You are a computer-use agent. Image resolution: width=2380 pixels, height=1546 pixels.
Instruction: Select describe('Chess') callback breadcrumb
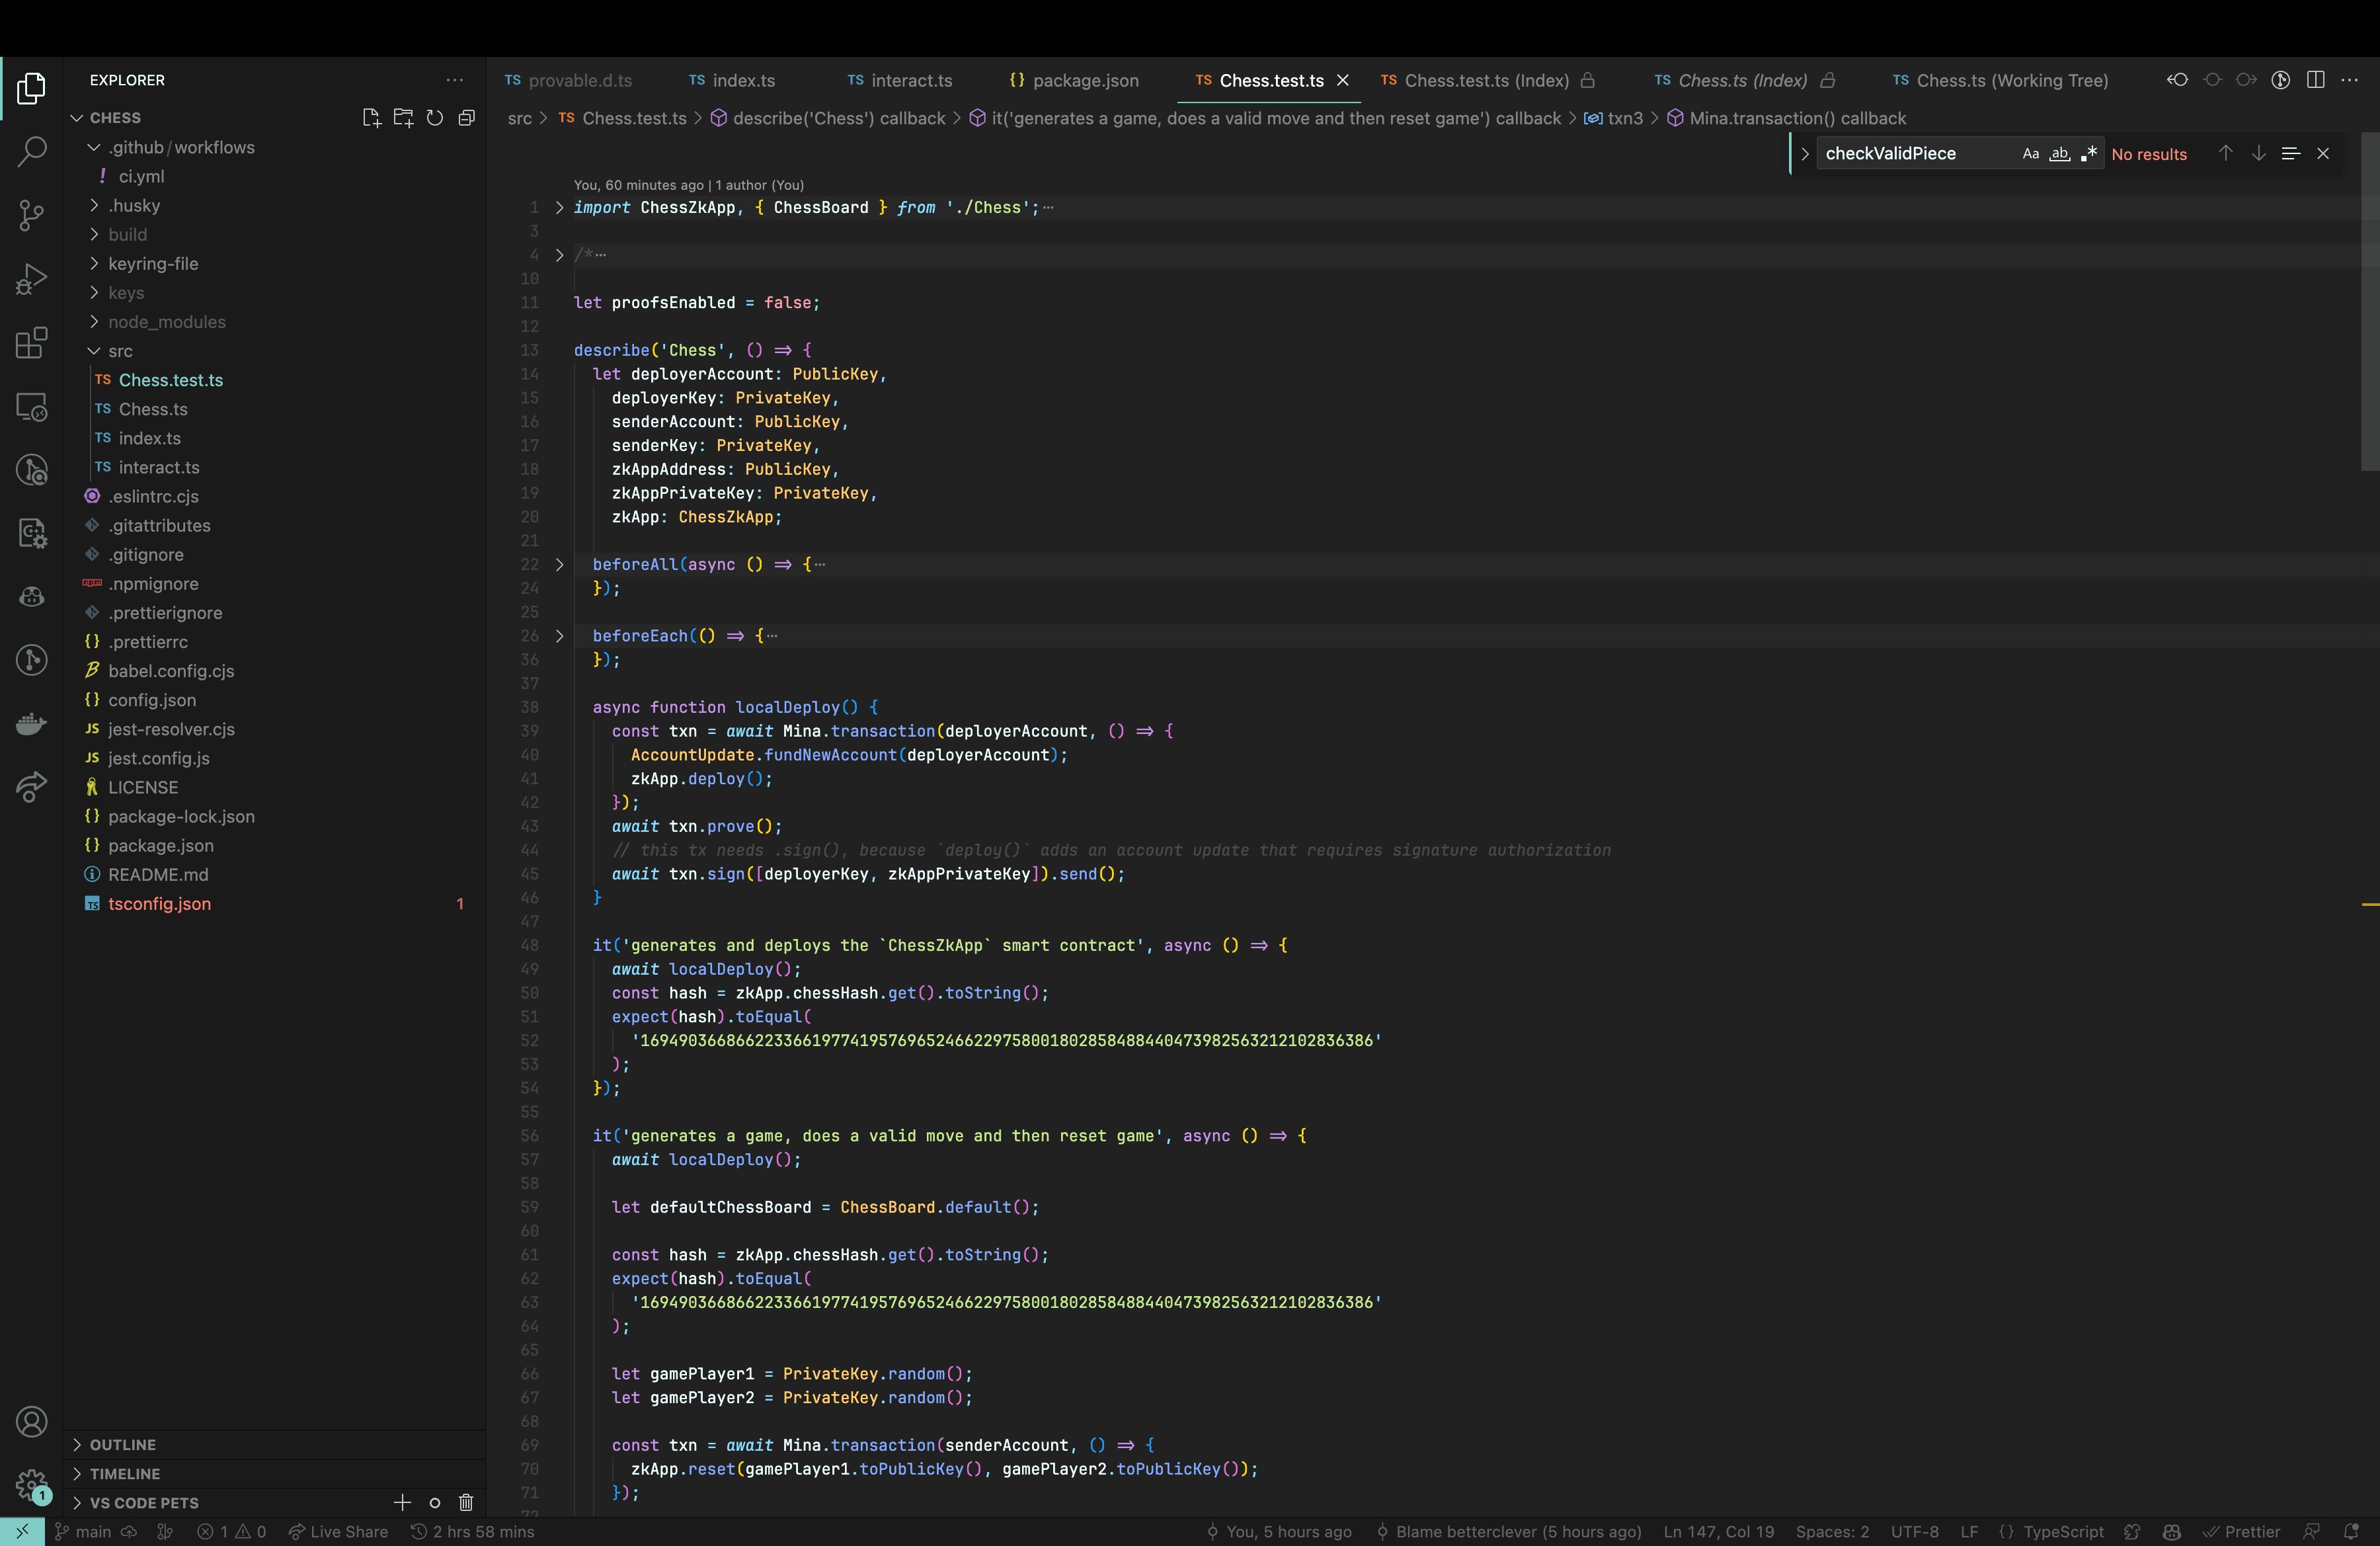[x=828, y=118]
